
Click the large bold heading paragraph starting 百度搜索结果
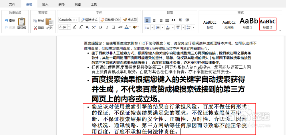[x=168, y=89]
